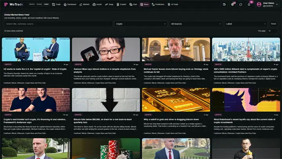Open the Crypto category dropdown
Viewport: 282px width, 159px height.
141,24
